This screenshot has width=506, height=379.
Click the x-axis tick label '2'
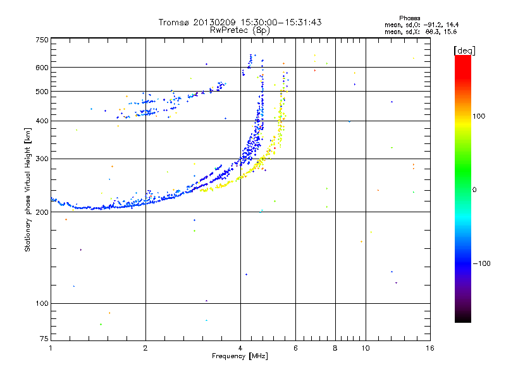[145, 348]
